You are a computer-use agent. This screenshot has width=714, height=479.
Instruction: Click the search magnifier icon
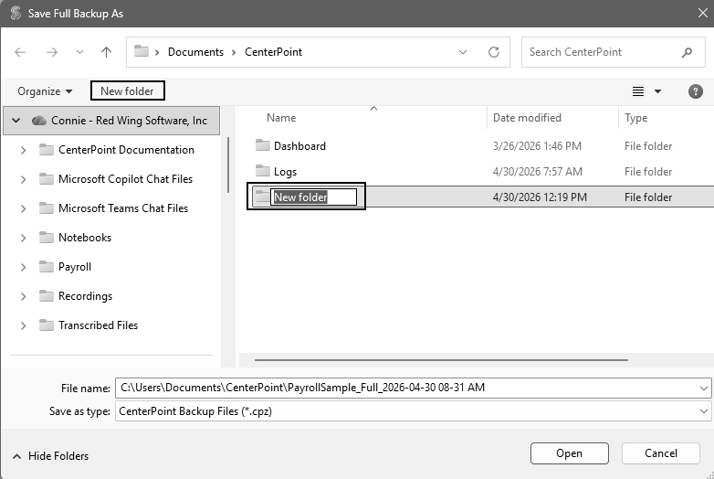point(688,52)
